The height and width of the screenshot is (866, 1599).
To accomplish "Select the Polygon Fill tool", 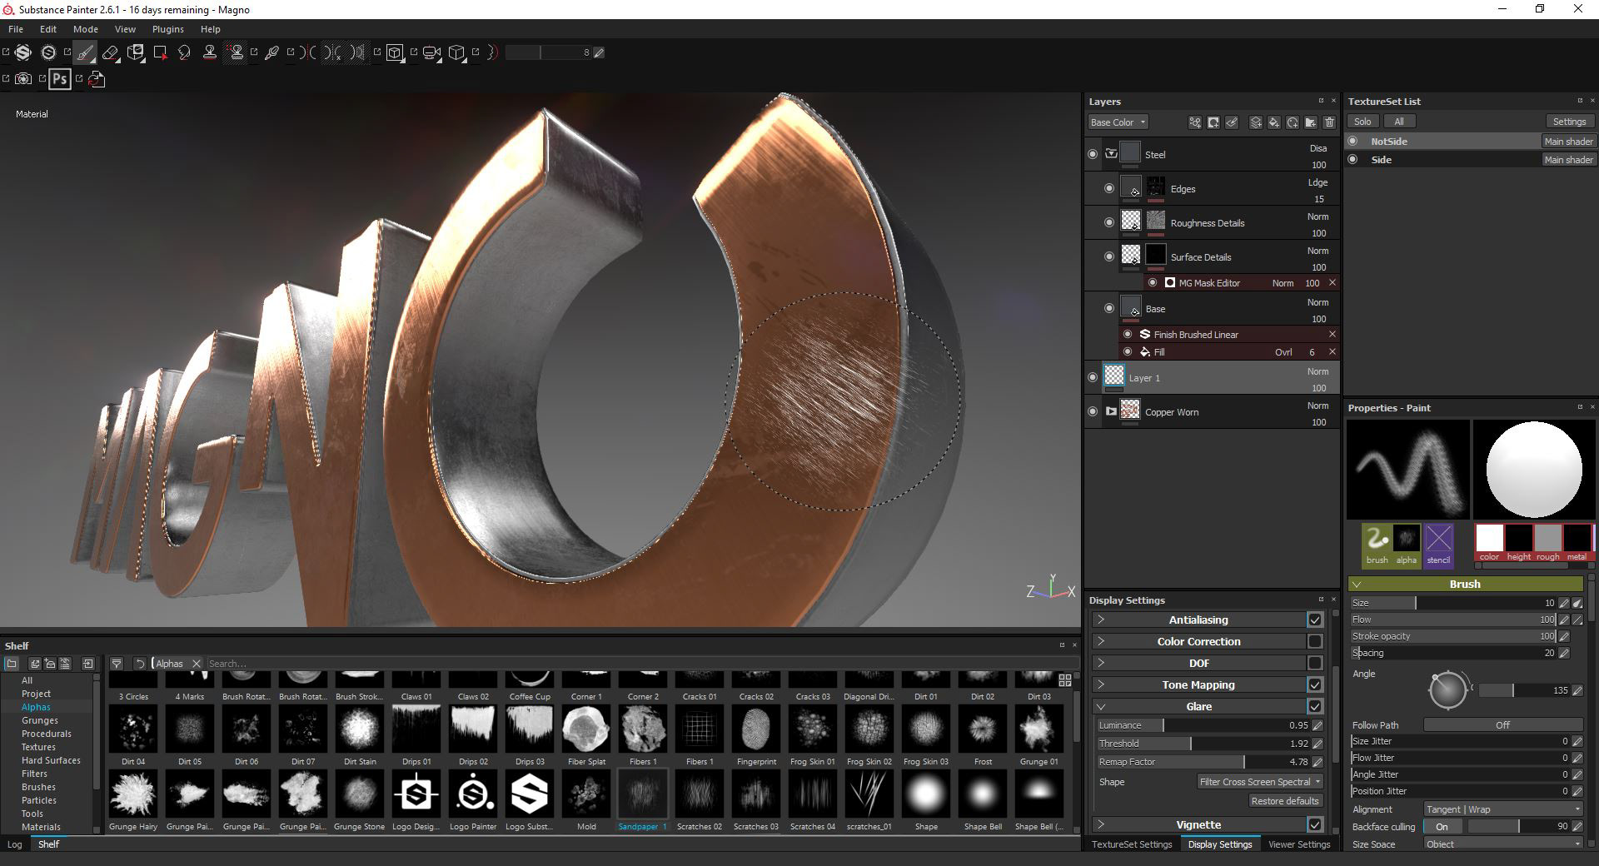I will pos(161,52).
